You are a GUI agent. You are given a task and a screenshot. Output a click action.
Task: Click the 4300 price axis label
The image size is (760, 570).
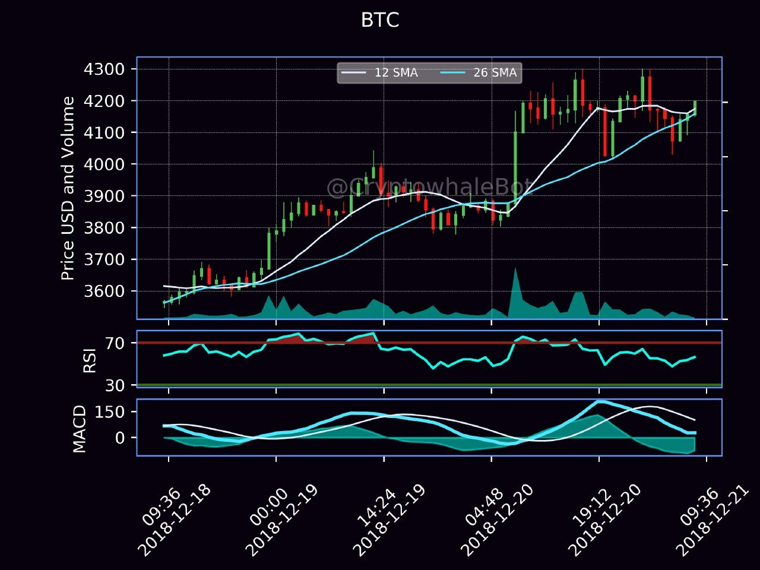point(106,69)
